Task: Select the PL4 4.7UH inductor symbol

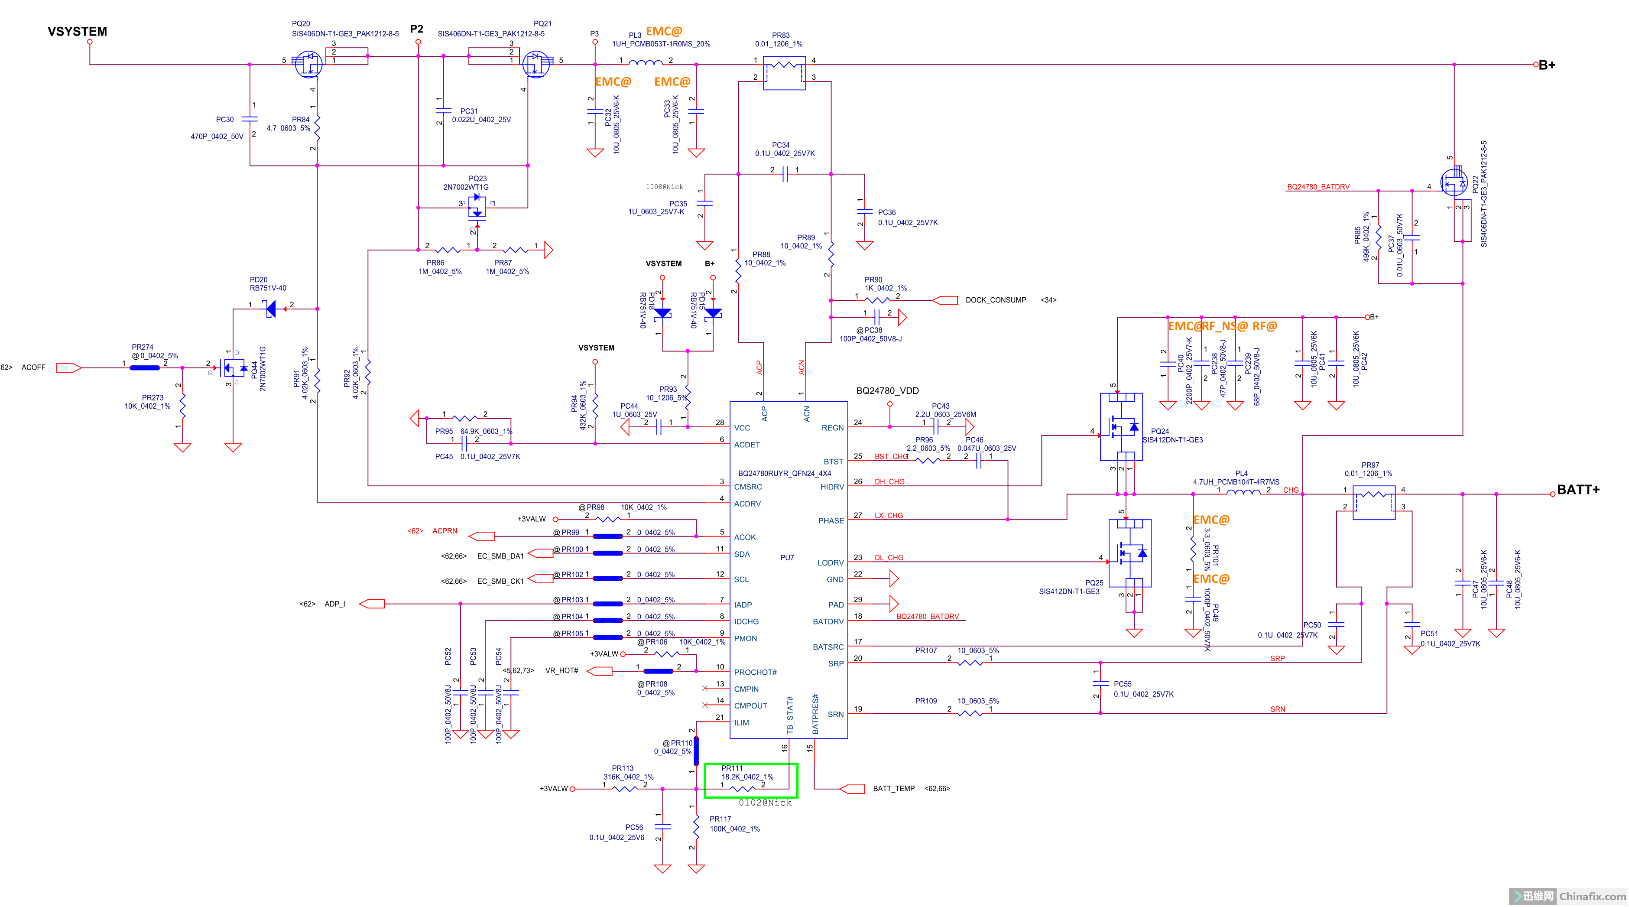Action: click(x=1243, y=492)
